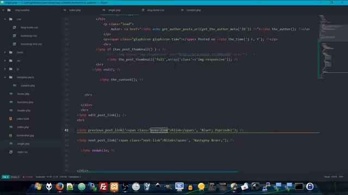Expand the fonts folder arrow
The image size is (348, 195).
(x=5, y=53)
